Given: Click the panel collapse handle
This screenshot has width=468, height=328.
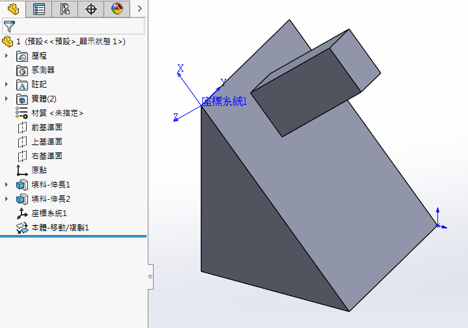Looking at the screenshot, I should coord(150,277).
